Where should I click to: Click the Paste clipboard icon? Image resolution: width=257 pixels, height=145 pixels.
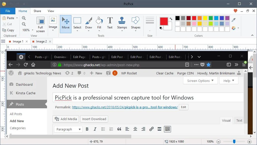click(x=4, y=18)
